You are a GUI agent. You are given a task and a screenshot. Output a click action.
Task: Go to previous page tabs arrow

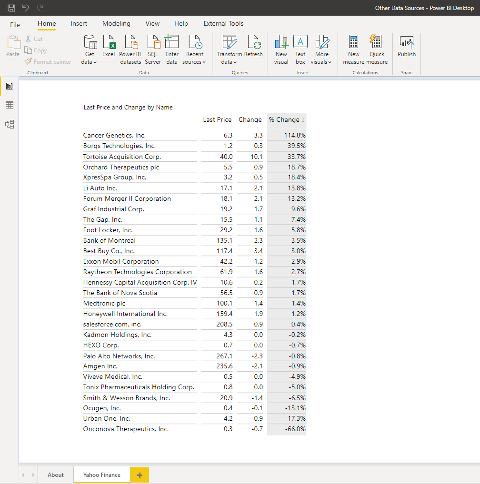coord(23,475)
